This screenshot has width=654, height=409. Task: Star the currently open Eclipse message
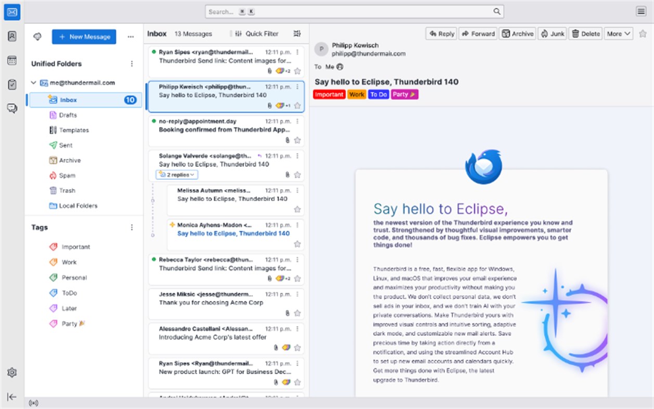tap(643, 33)
